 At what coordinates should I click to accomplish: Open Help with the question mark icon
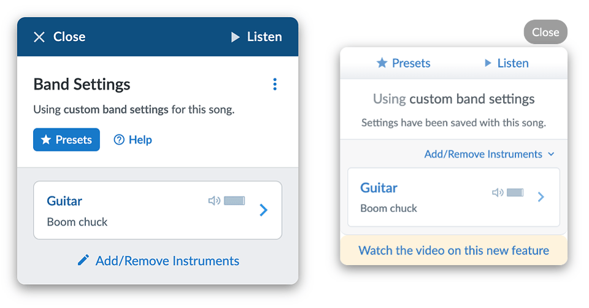(x=133, y=140)
